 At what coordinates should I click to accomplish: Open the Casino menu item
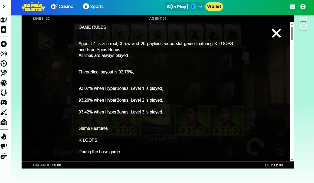click(62, 6)
